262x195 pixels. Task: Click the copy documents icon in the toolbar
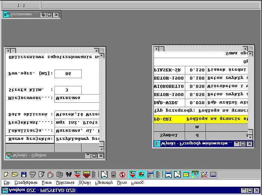60,175
